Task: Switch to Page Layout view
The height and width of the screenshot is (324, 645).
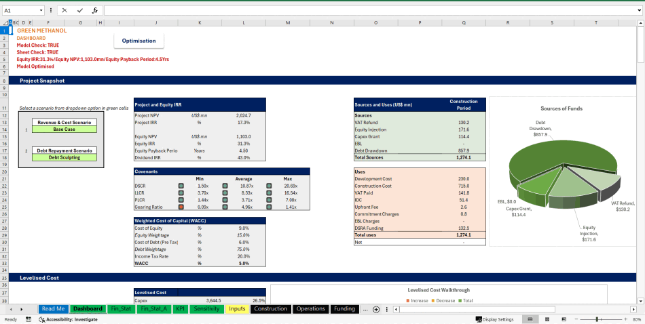Action: [547, 319]
